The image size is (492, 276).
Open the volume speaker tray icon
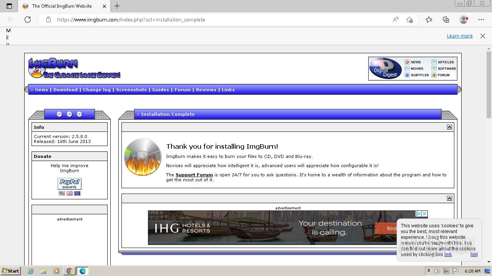click(x=437, y=271)
